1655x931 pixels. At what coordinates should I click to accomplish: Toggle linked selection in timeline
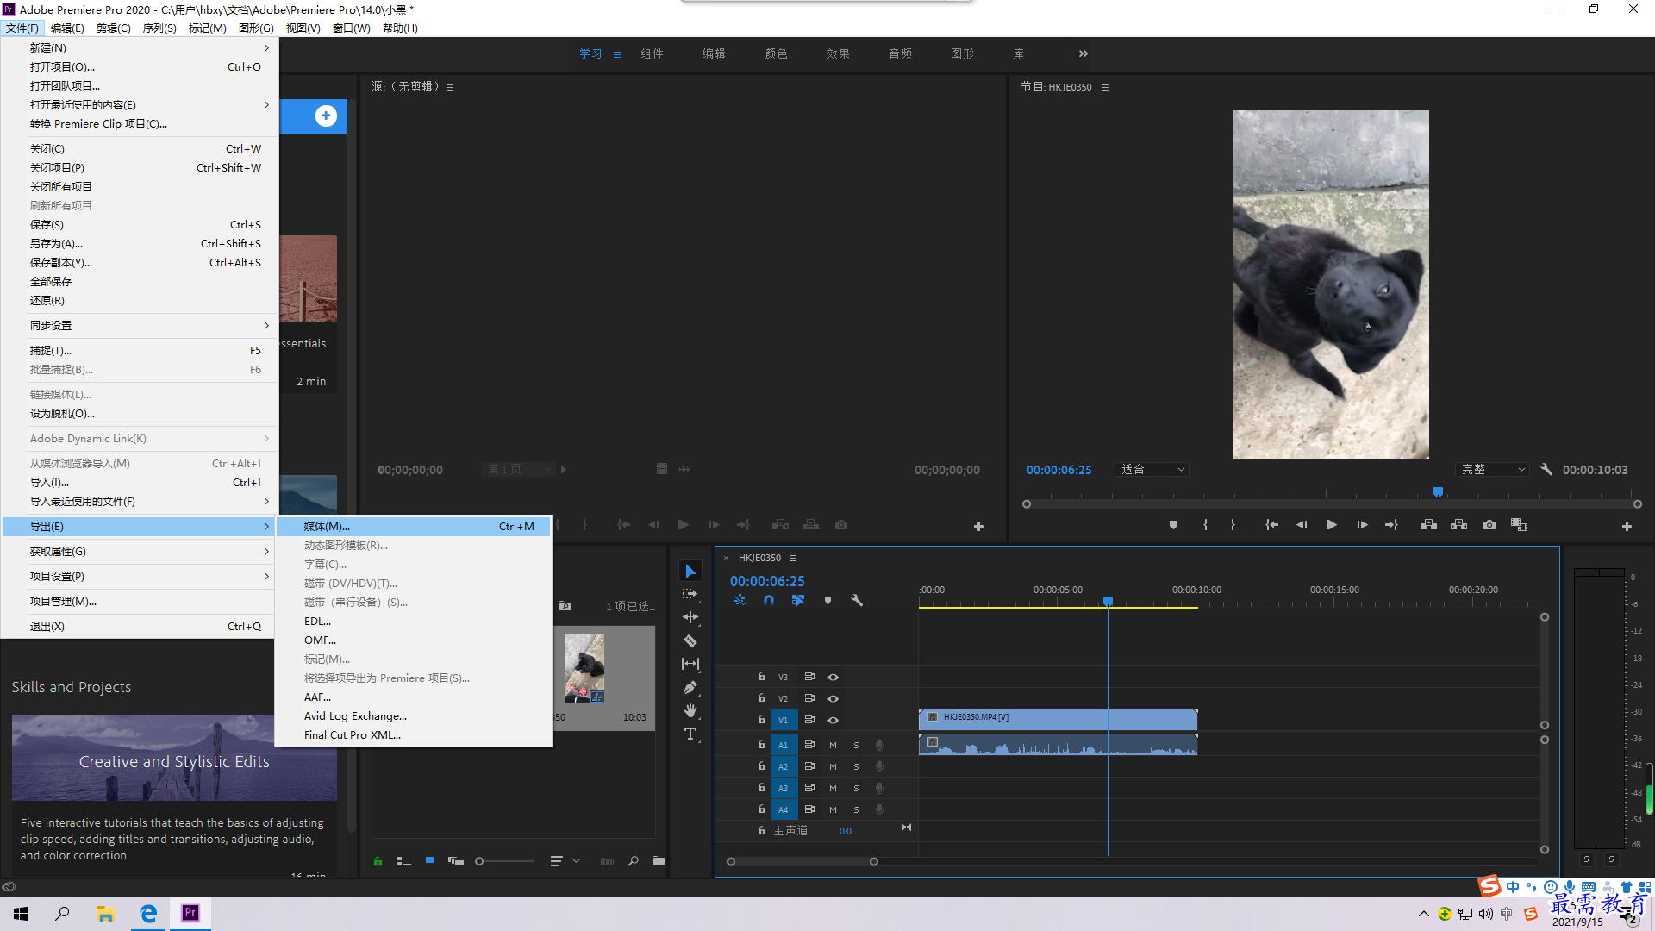pos(798,600)
